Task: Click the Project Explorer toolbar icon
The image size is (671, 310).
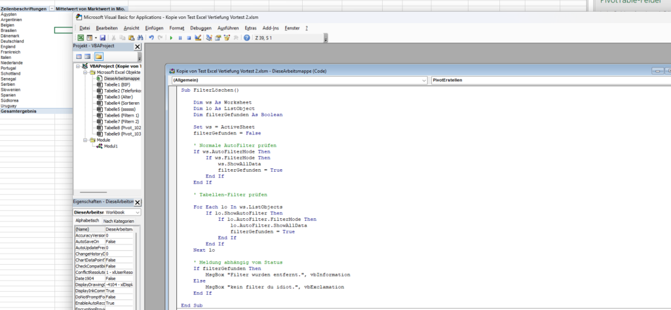Action: click(x=209, y=38)
